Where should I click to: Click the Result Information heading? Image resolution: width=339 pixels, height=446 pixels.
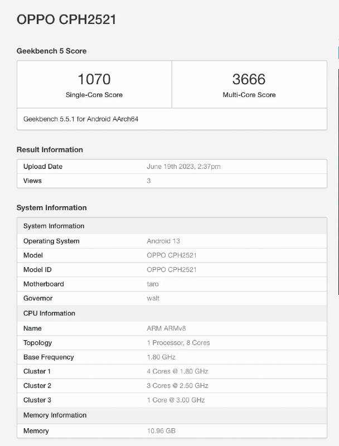(50, 149)
